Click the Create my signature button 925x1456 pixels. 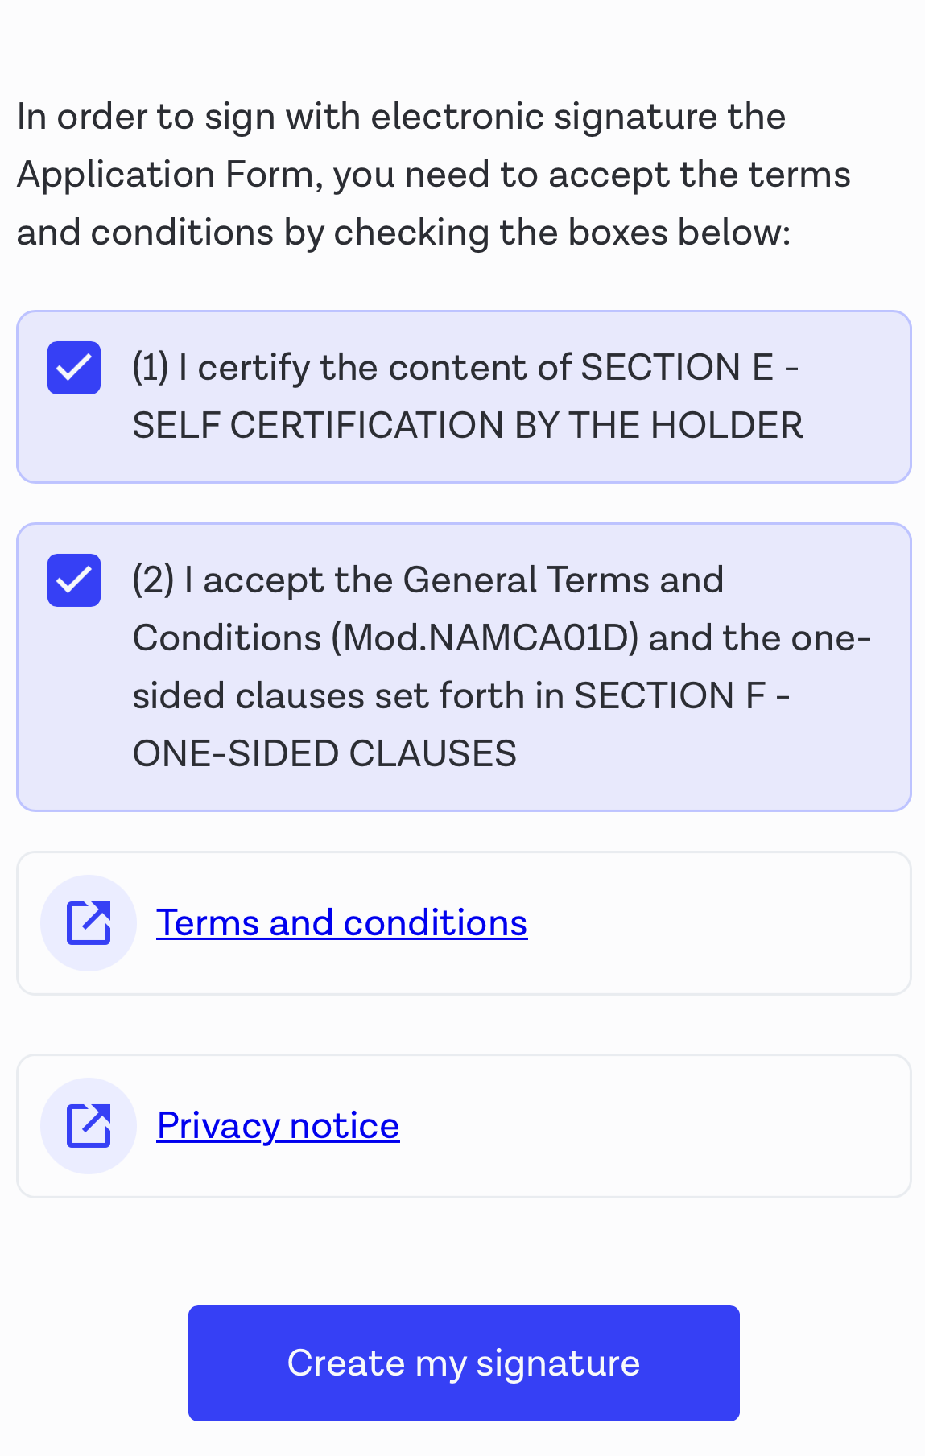pyautogui.click(x=464, y=1363)
